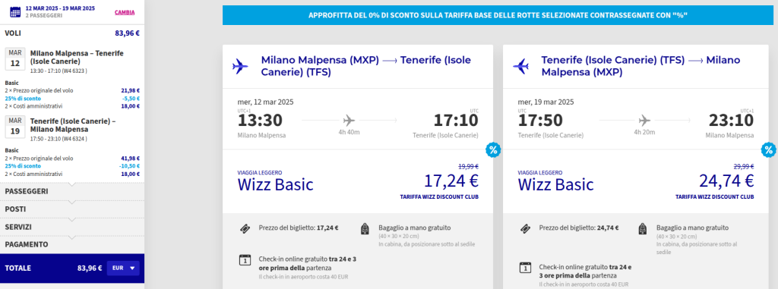Click the ticket icon next to 24,74 € price

[x=525, y=228]
